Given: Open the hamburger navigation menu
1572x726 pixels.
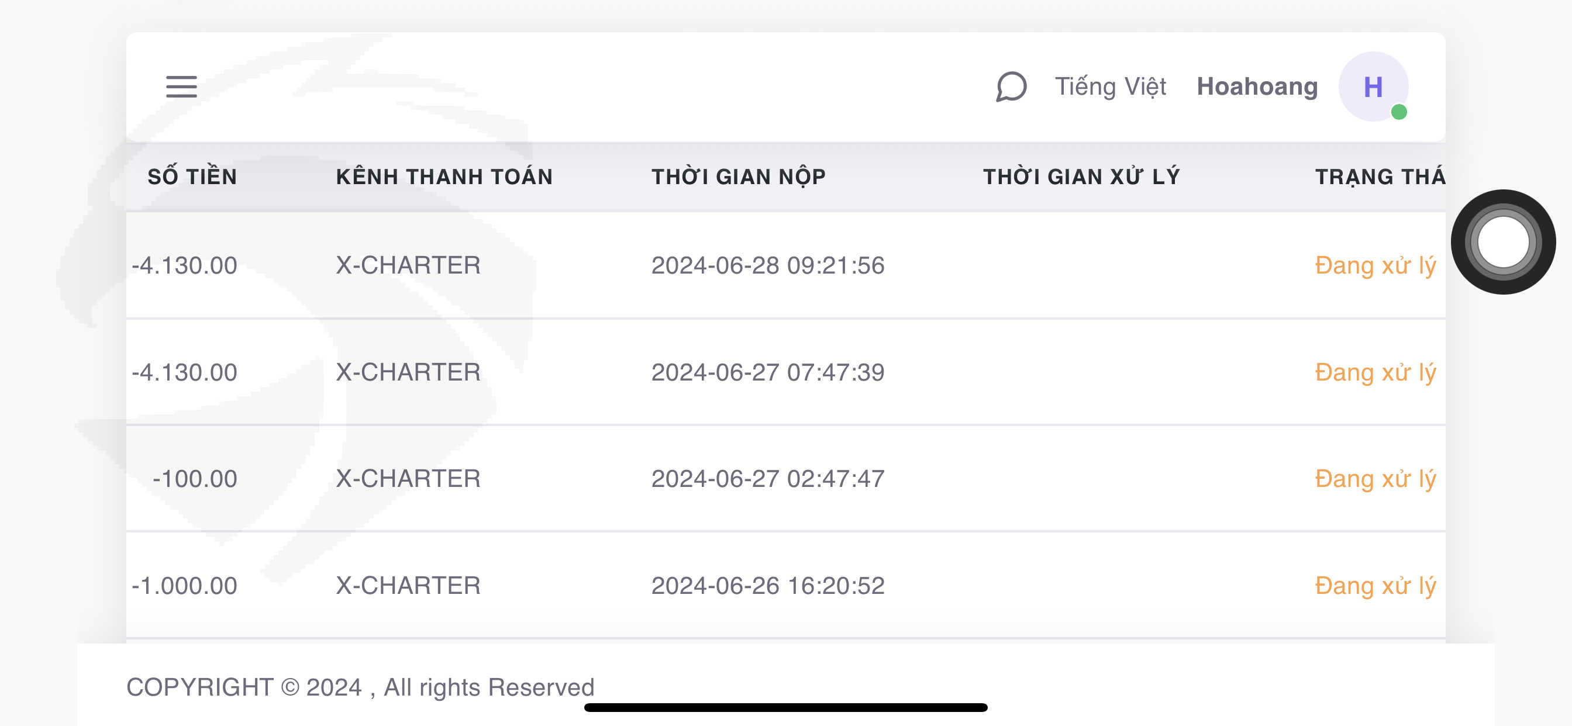Looking at the screenshot, I should [181, 87].
